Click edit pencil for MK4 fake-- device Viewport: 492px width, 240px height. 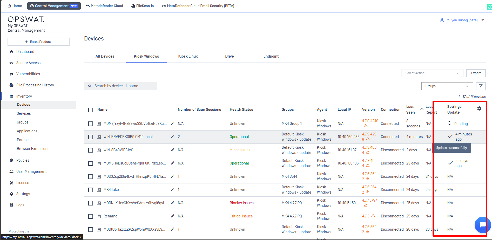coord(172,190)
